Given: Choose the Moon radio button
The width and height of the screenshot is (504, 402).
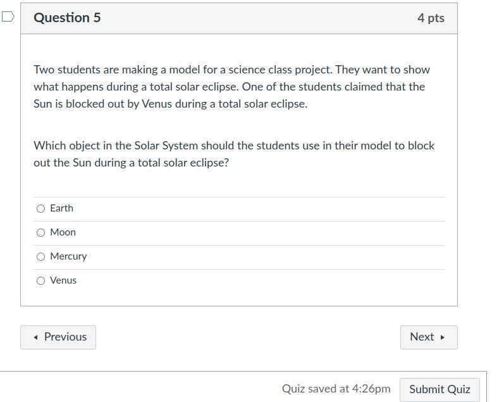Looking at the screenshot, I should tap(41, 232).
